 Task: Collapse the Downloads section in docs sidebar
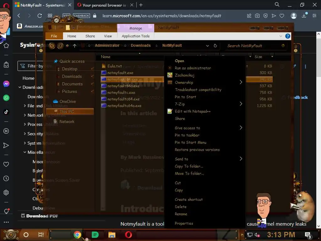[20, 87]
